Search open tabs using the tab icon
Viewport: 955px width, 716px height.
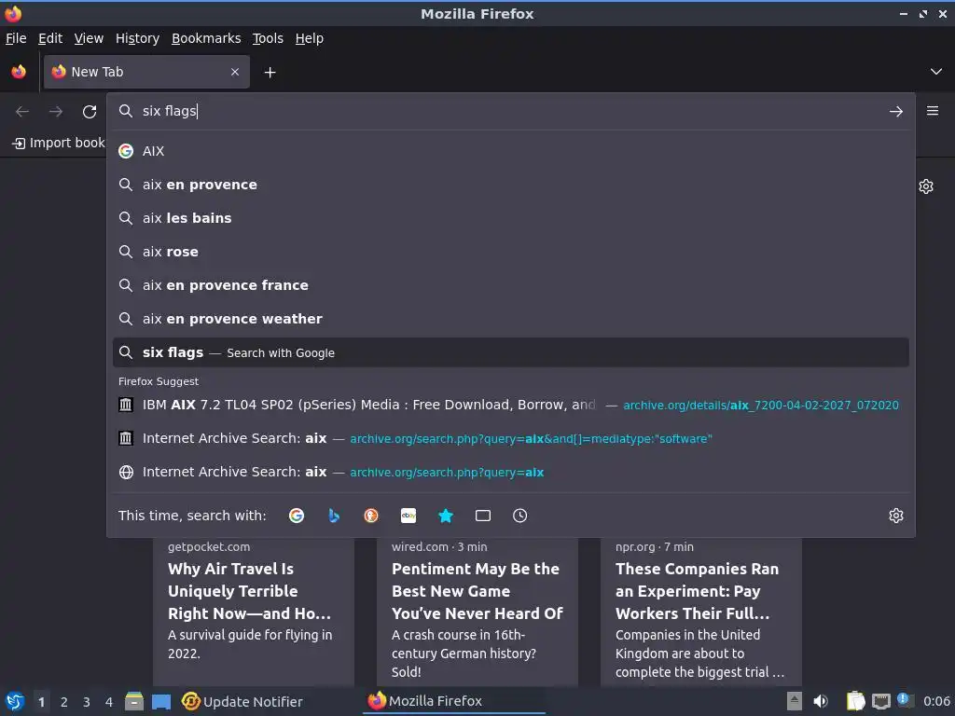click(483, 516)
